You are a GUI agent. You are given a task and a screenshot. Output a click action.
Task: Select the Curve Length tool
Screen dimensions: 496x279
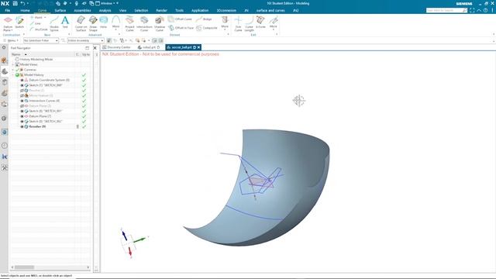(x=250, y=24)
